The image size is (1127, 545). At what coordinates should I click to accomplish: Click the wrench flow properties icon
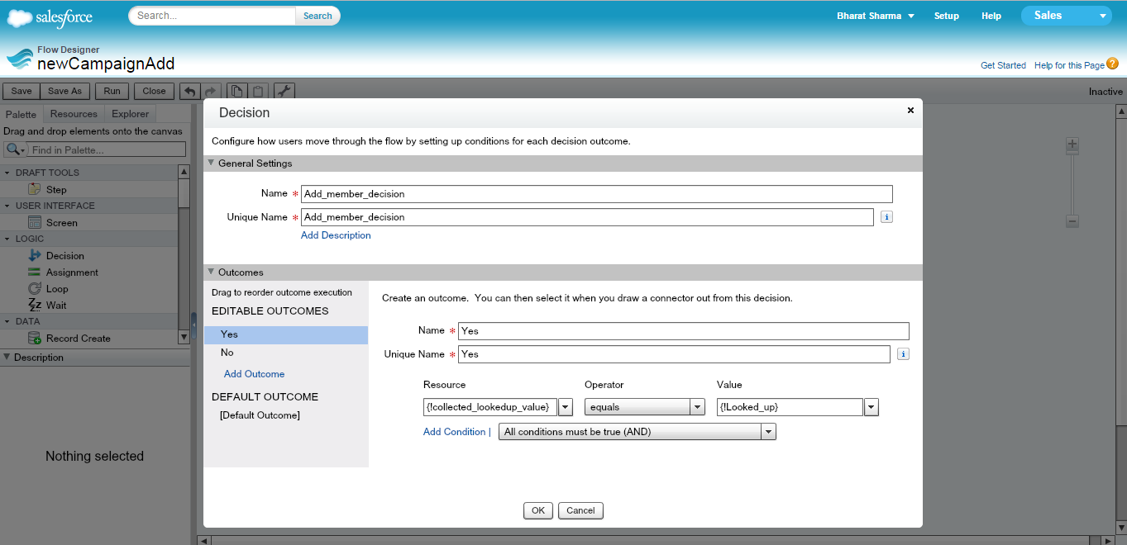tap(284, 91)
